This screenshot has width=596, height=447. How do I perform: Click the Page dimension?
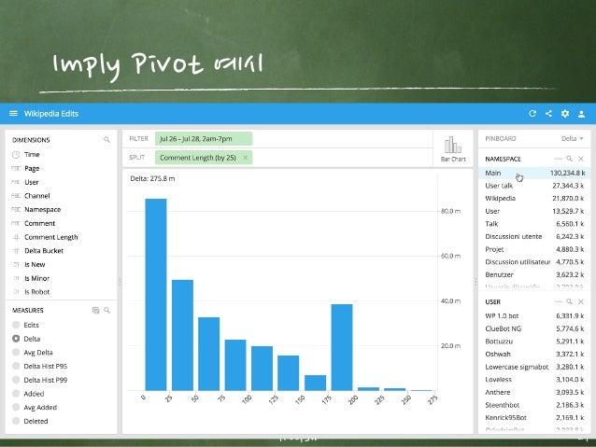click(x=32, y=168)
